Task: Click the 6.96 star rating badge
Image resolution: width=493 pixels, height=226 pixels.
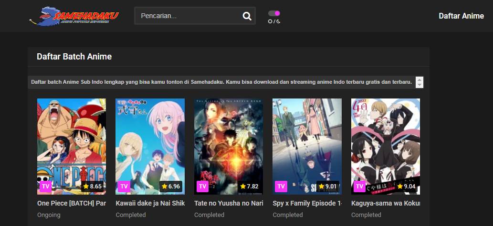Action: [x=171, y=186]
